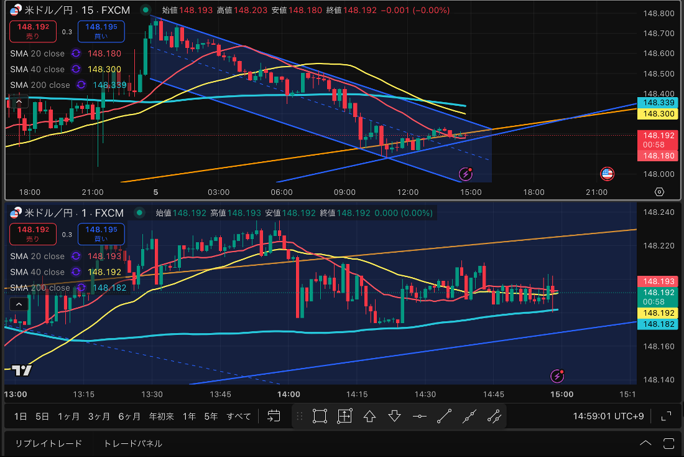Click SMA 40 indicator icon in top chart

(x=76, y=69)
